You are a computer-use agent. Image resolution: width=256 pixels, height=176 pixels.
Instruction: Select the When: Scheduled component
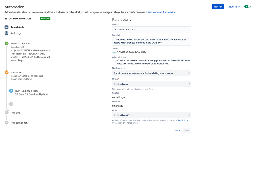[20, 43]
